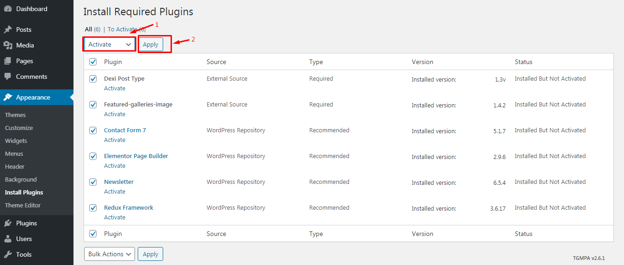Untick the Newsletter plugin checkbox
The height and width of the screenshot is (265, 624).
(93, 182)
